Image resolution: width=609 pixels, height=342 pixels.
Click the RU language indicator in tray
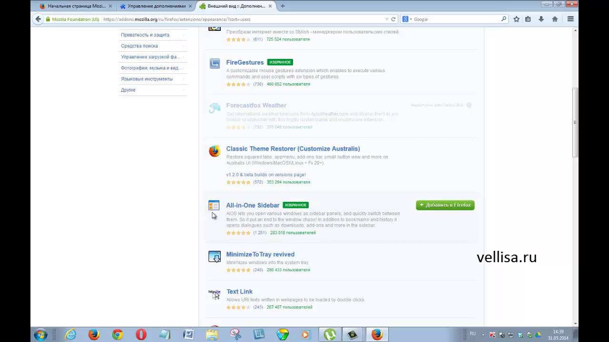click(x=472, y=333)
